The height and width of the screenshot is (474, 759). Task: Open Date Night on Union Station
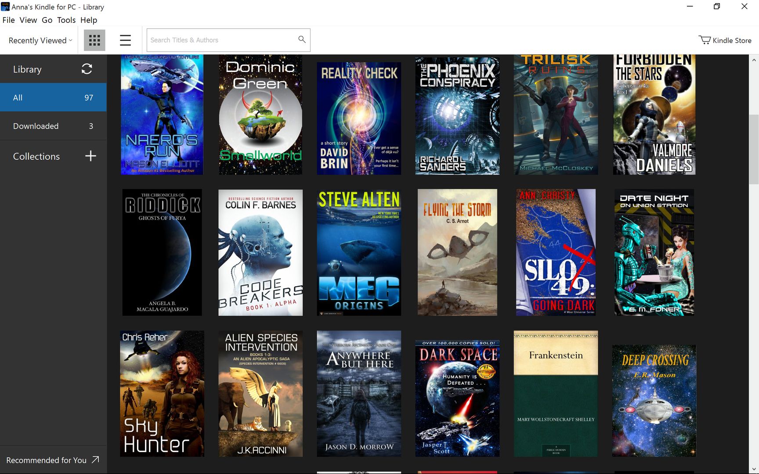(654, 252)
